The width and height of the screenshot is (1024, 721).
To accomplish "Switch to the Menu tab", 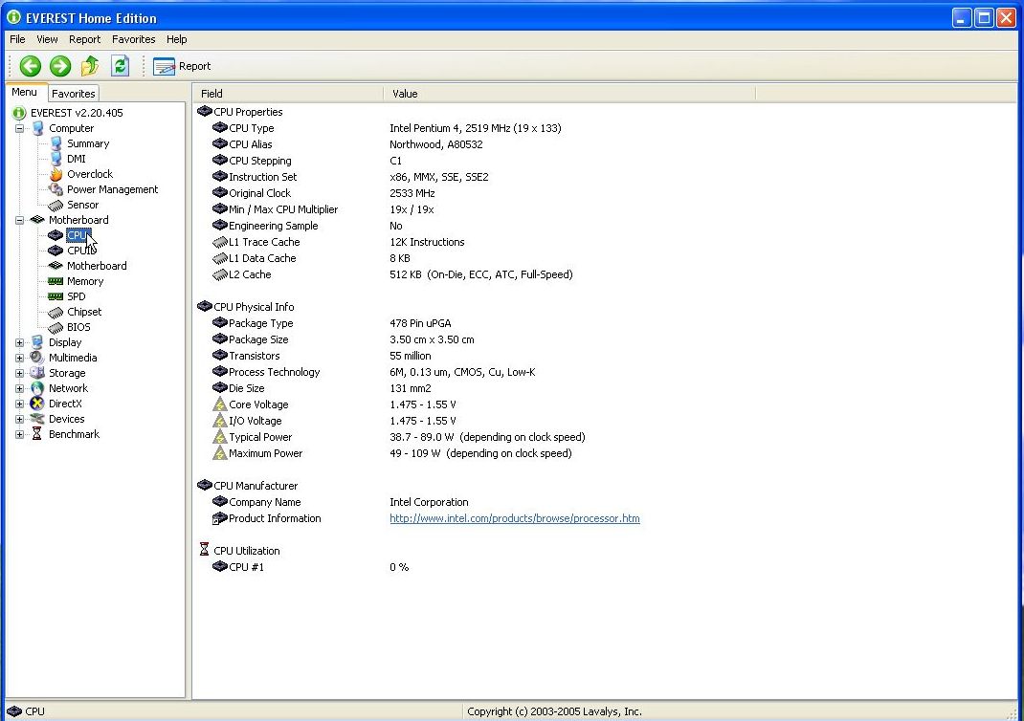I will point(25,92).
